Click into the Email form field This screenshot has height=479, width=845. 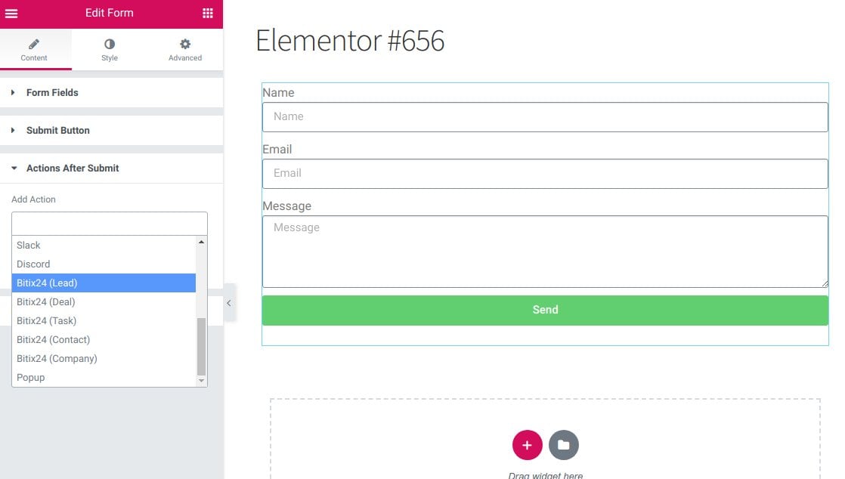545,174
